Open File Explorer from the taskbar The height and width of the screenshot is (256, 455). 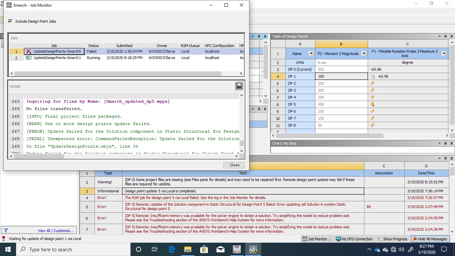pos(188,249)
